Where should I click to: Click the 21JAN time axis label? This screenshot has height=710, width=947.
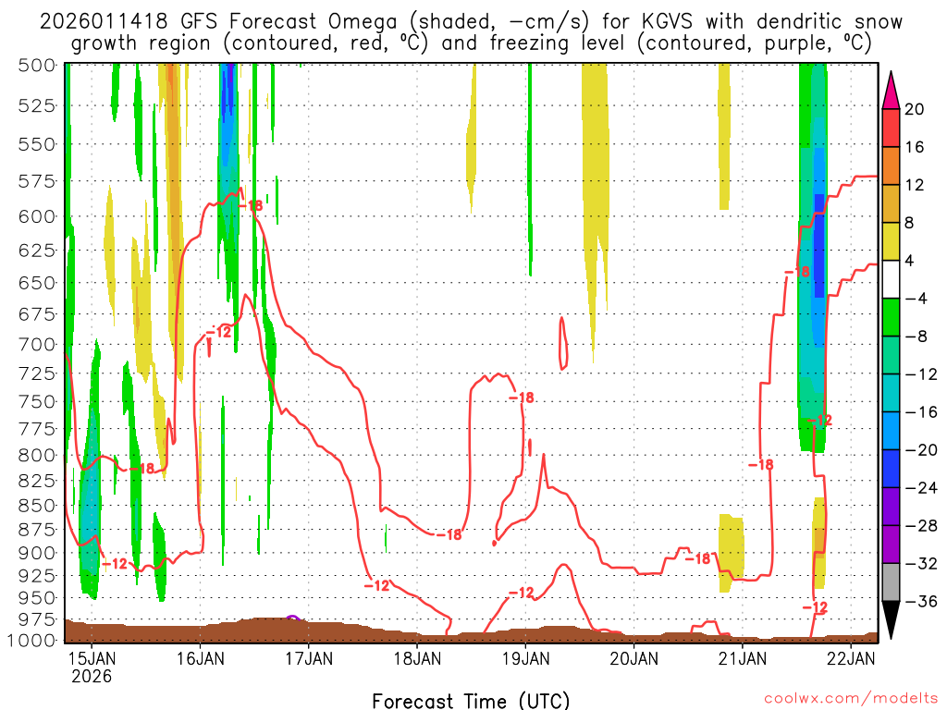coord(743,657)
